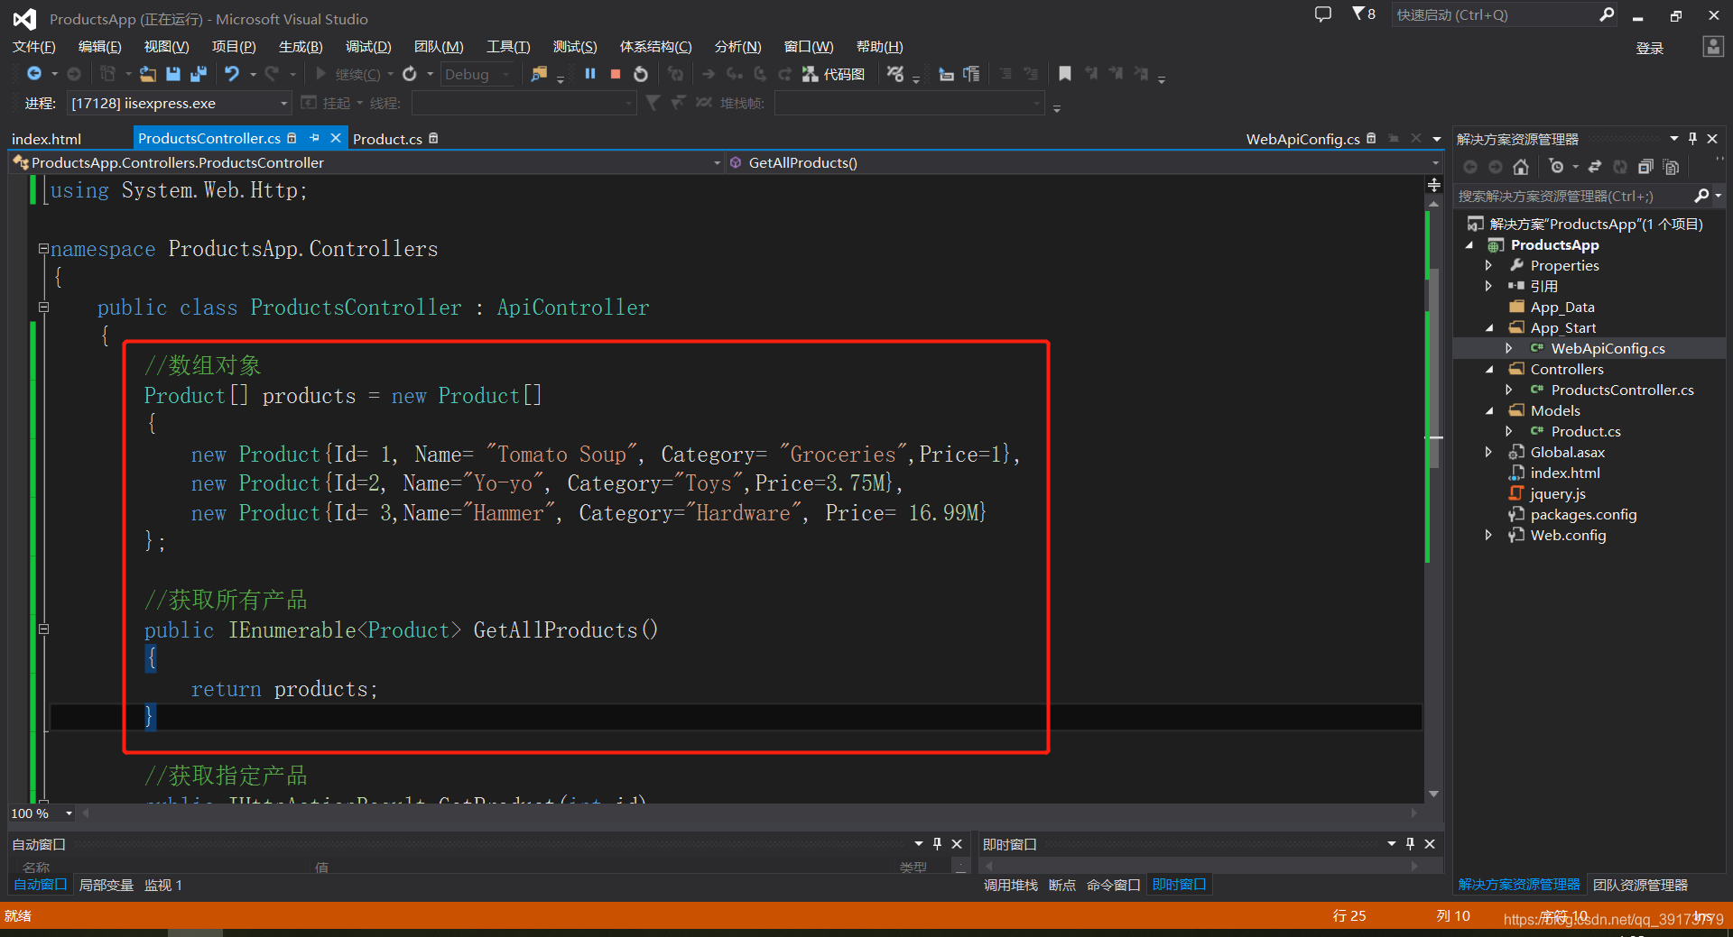Collapse the App_Start folder node

(x=1489, y=328)
